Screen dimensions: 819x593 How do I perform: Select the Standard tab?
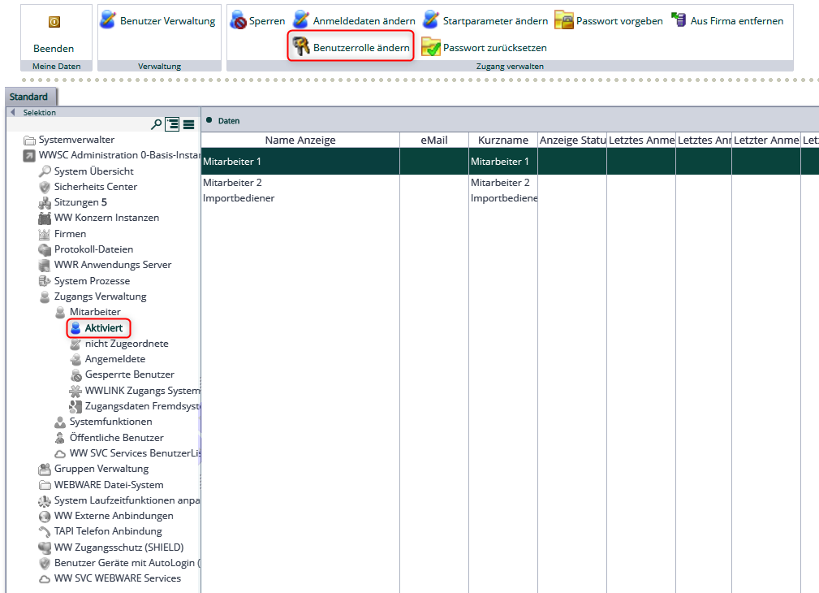[x=28, y=97]
